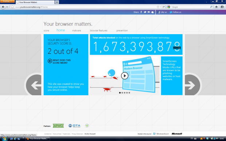
Task: Click the Microsoft logo in footer
Action: [177, 134]
